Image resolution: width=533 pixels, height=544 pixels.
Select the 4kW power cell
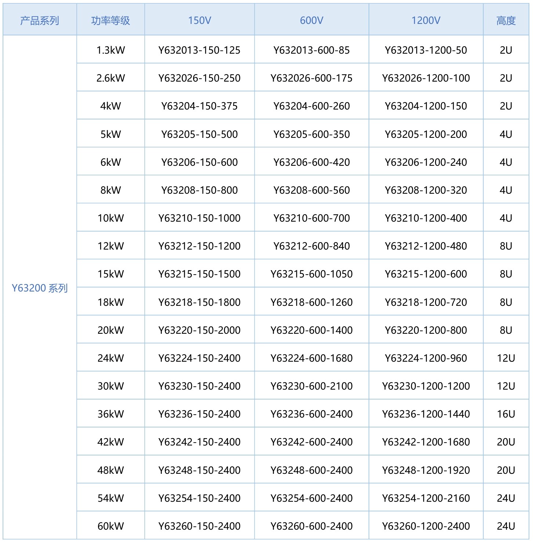coord(110,106)
